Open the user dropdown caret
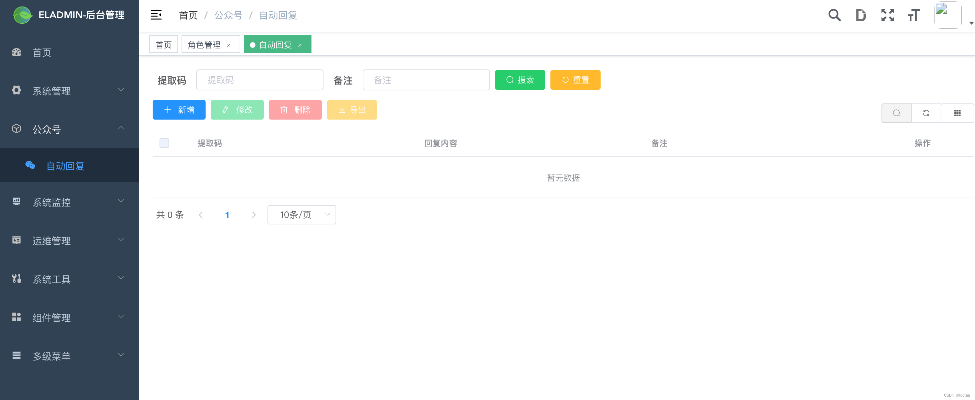This screenshot has width=975, height=400. point(971,23)
